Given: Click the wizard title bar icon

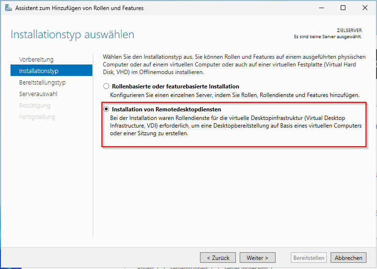Looking at the screenshot, I should pos(8,8).
